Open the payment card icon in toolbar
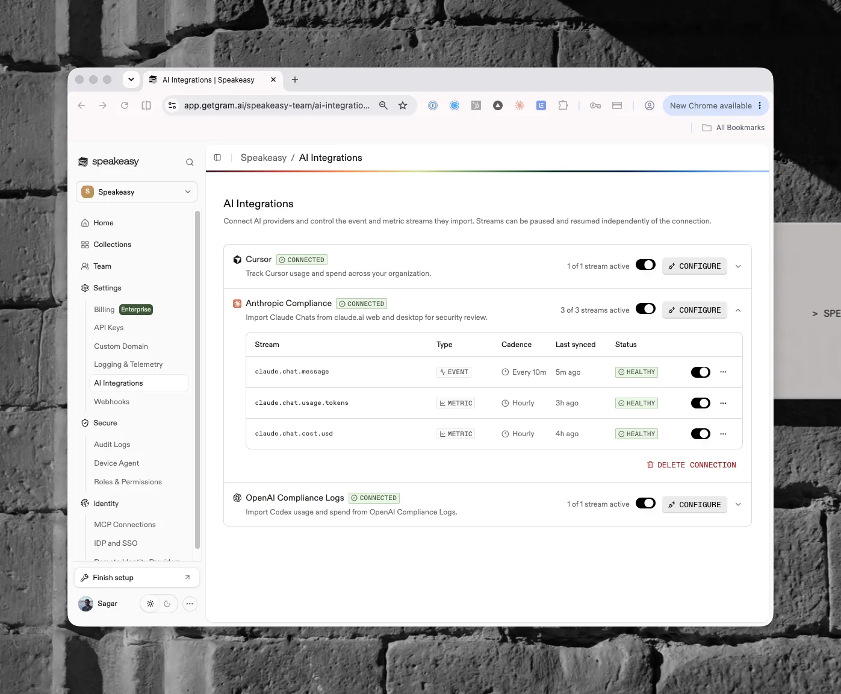 pos(617,105)
